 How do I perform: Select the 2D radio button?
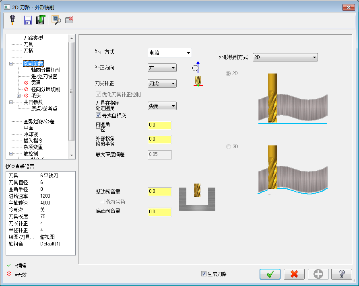pyautogui.click(x=228, y=74)
